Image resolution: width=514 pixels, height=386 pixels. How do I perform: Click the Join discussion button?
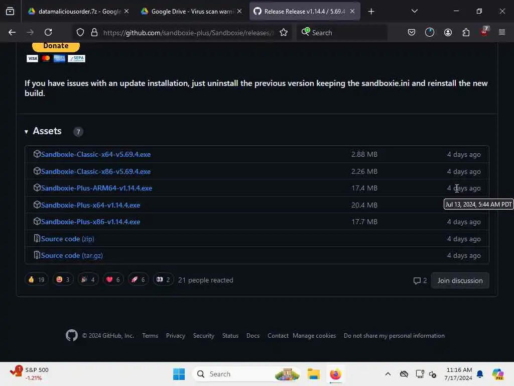point(460,280)
